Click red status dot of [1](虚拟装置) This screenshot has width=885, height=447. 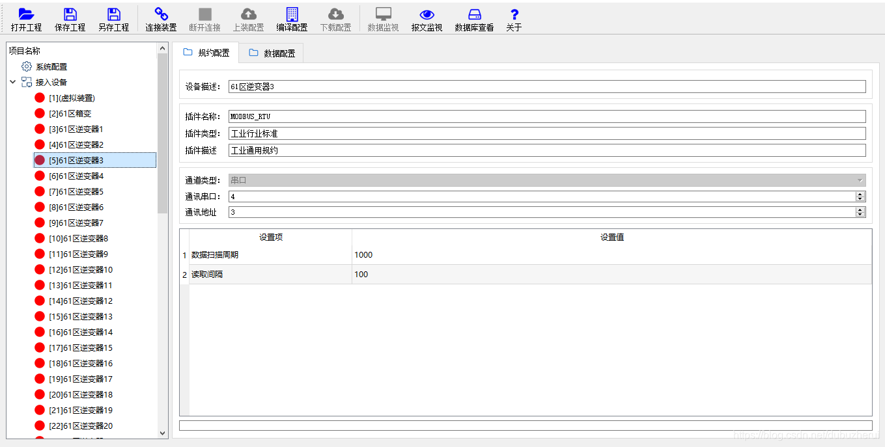[40, 98]
